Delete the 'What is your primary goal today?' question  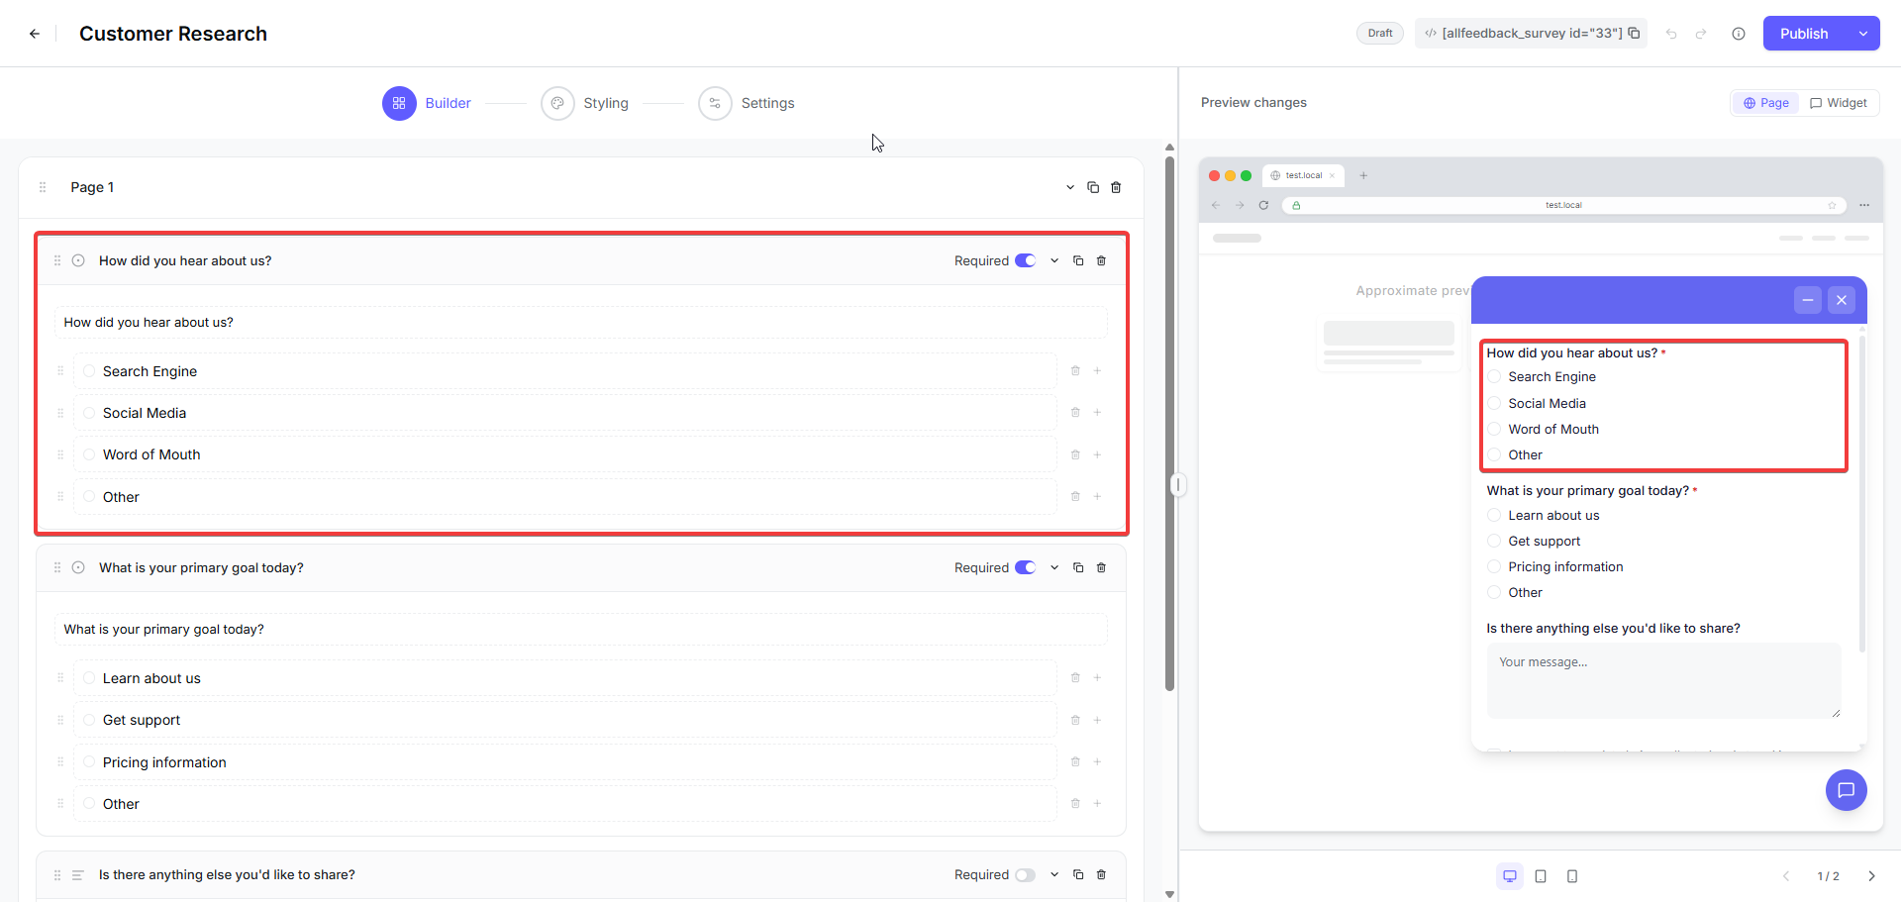click(1101, 568)
